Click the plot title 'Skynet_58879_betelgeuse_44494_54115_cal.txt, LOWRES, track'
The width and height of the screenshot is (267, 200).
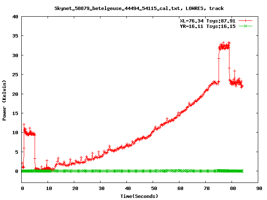139,8
